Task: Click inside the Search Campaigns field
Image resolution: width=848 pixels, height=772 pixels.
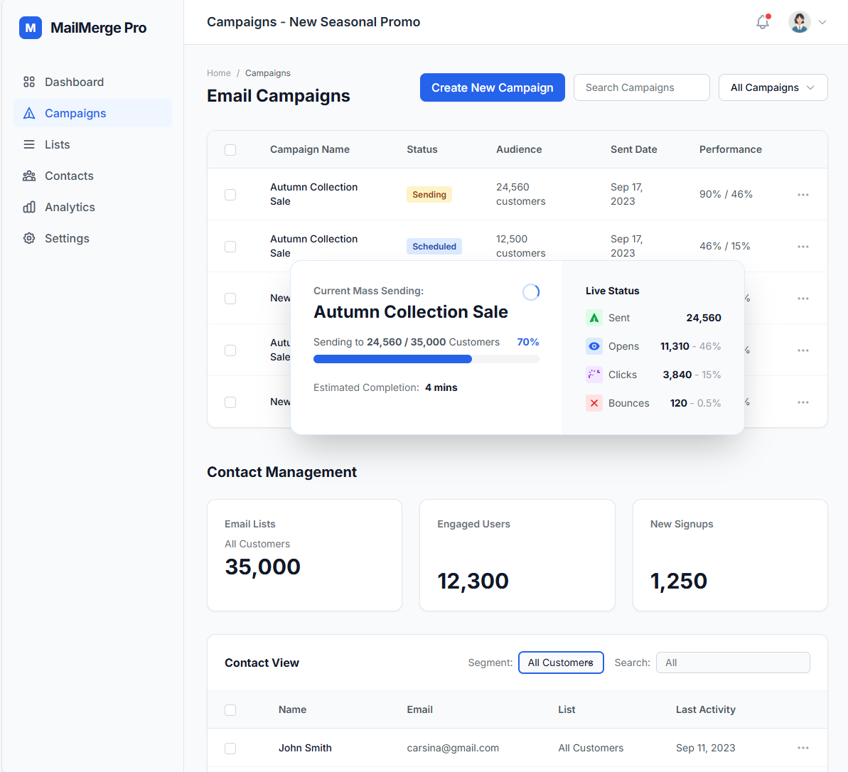Action: pyautogui.click(x=640, y=87)
